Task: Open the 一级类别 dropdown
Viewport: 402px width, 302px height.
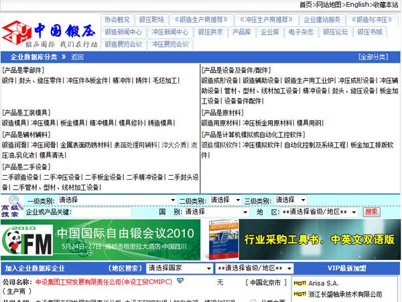Action: pyautogui.click(x=117, y=200)
